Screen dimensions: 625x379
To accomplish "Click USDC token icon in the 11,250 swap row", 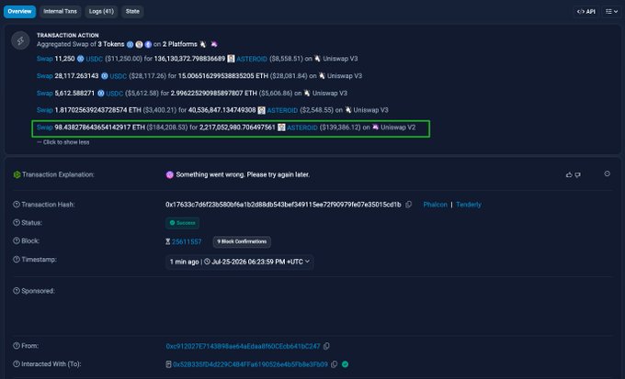I will click(81, 59).
